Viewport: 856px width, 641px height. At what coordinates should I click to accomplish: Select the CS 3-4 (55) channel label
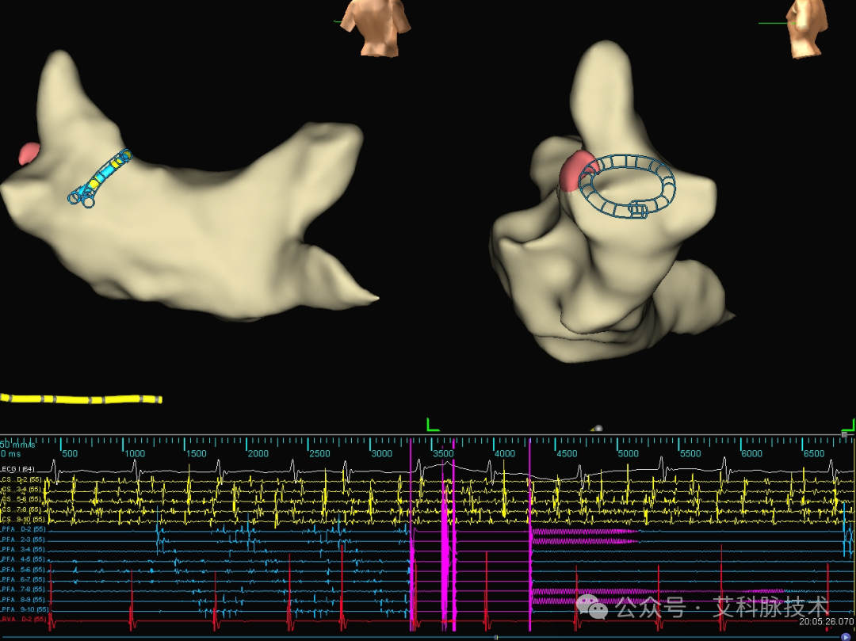pos(21,490)
